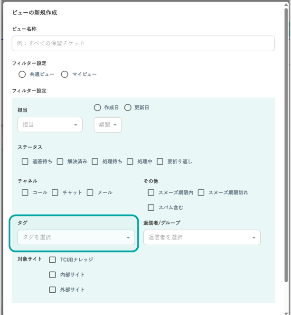Enable the スパム含む checkbox

[x=151, y=207]
